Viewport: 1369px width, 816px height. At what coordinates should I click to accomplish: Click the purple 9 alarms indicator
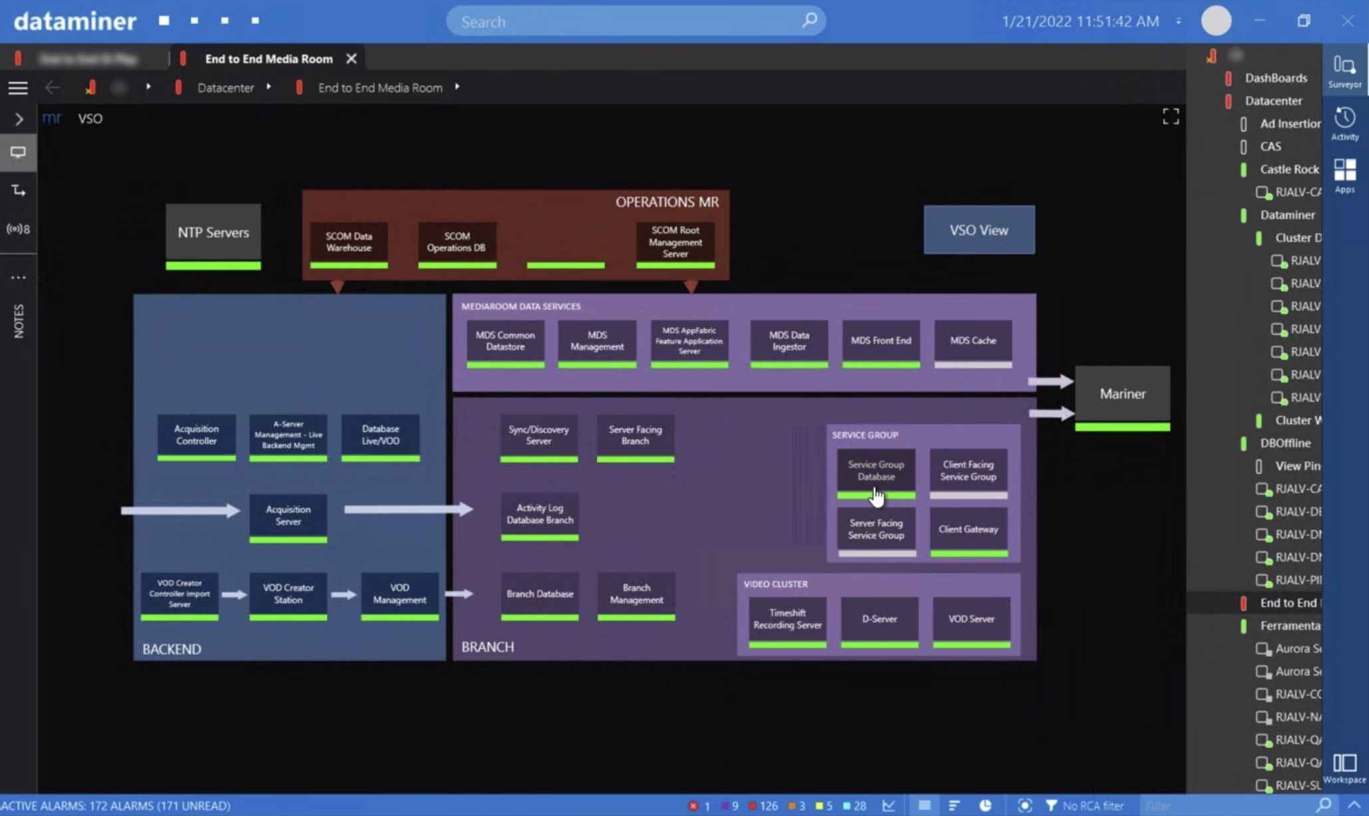click(729, 805)
